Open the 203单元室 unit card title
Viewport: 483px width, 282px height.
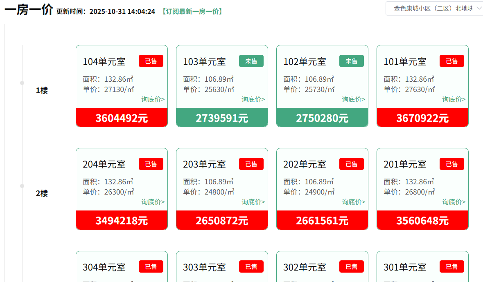tap(204, 164)
